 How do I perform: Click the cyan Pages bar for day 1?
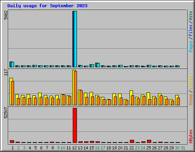coord(13,65)
